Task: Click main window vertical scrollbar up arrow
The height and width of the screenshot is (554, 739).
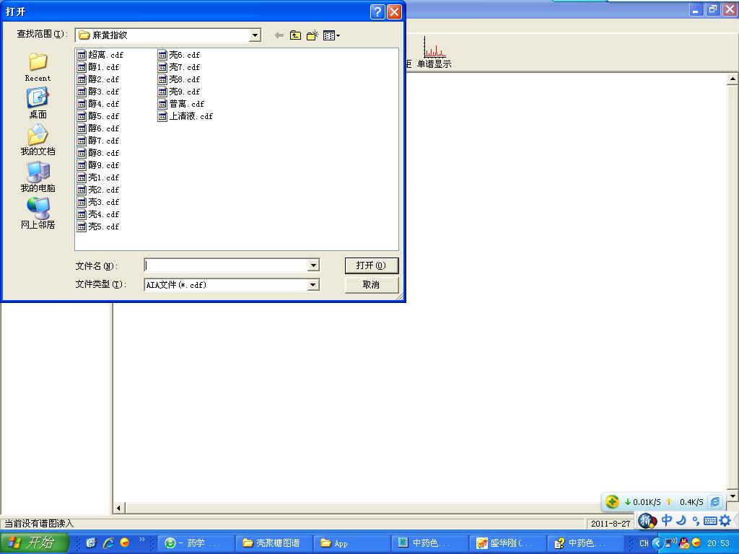Action: (x=733, y=79)
